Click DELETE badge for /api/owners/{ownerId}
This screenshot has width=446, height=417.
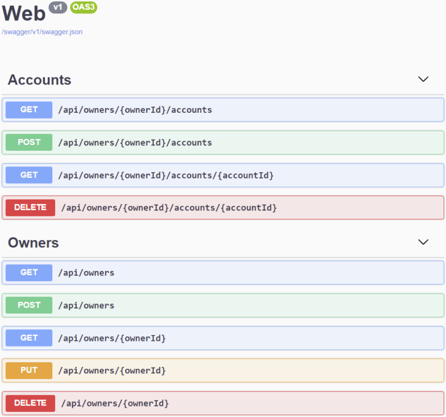click(30, 403)
